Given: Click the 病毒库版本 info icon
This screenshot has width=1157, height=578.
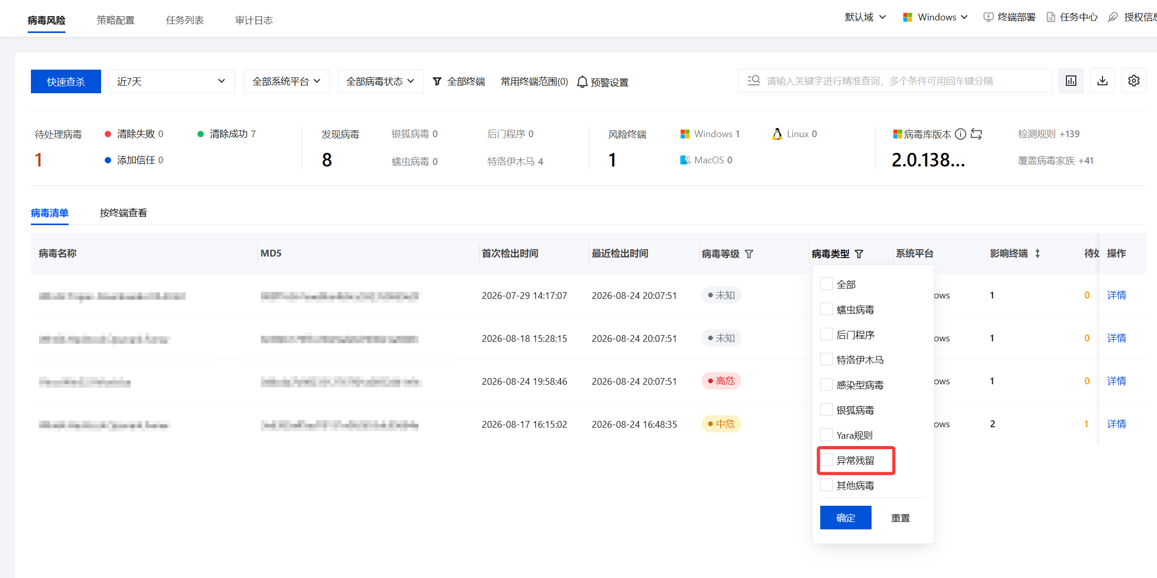Looking at the screenshot, I should click(x=960, y=134).
